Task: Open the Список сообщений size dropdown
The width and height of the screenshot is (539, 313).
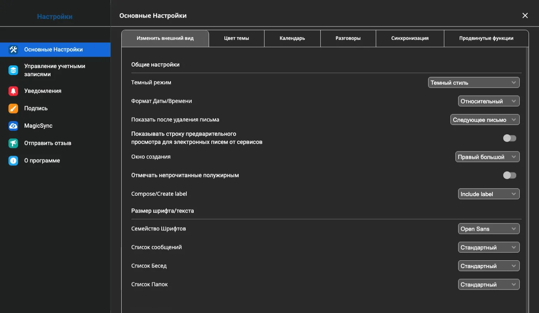Action: 489,247
